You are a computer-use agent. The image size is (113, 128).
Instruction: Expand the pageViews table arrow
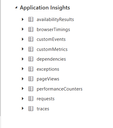point(23,79)
